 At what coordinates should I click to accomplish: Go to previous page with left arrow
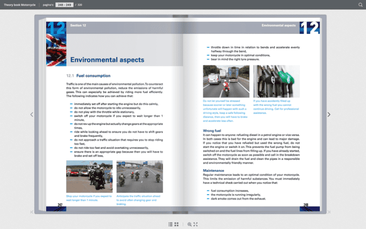(32, 114)
